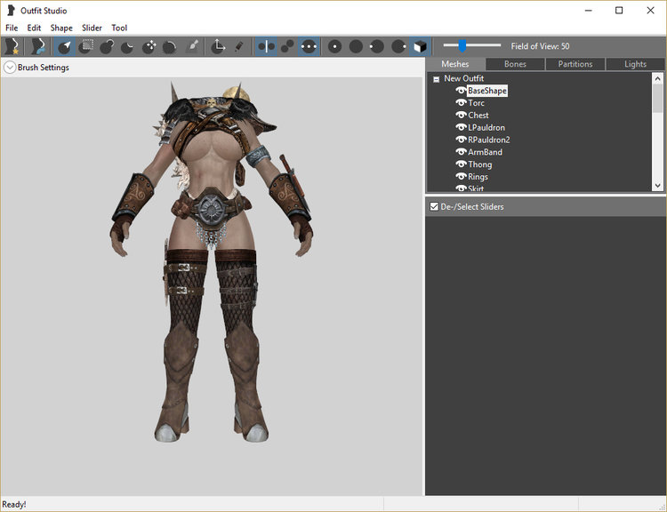667x512 pixels.
Task: Open the Slider menu
Action: point(92,28)
